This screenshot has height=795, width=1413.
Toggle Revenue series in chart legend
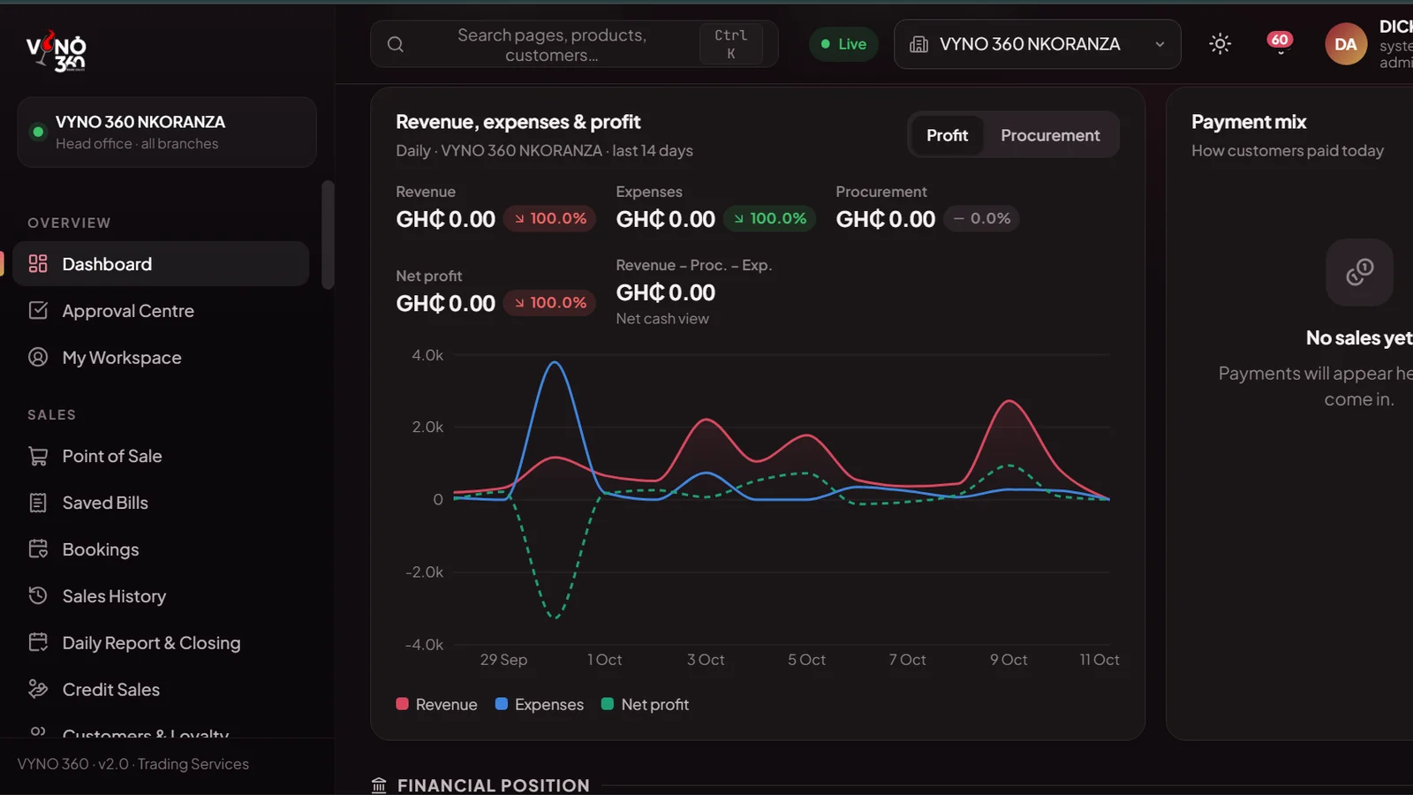(x=436, y=704)
